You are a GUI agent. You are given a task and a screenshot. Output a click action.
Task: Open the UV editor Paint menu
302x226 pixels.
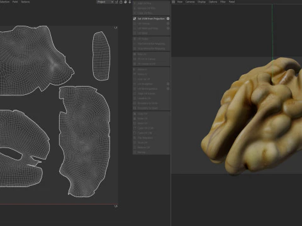pyautogui.click(x=15, y=2)
